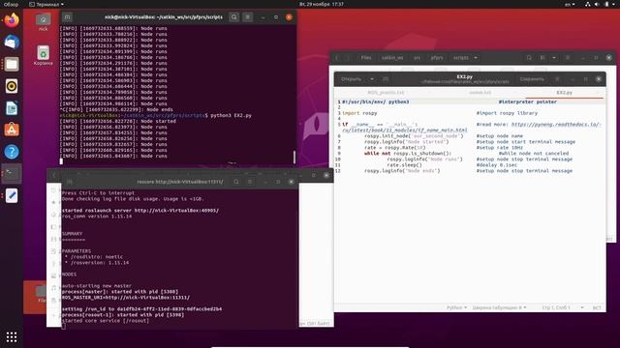Screen dimensions: 620x348
Task: Open Firefox from the dock
Action: click(12, 20)
